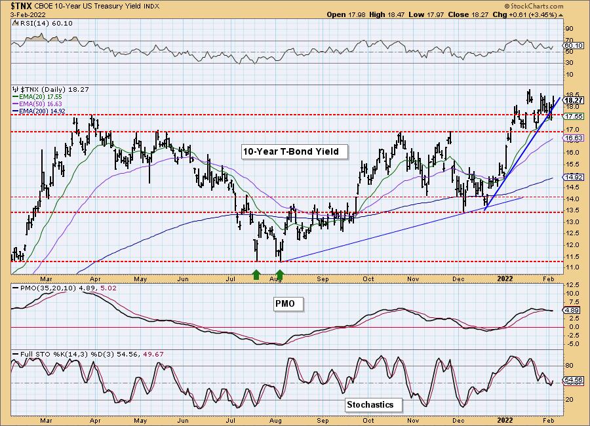The height and width of the screenshot is (426, 590).
Task: Click the -5.0 level on the PMO axis
Action: point(572,344)
